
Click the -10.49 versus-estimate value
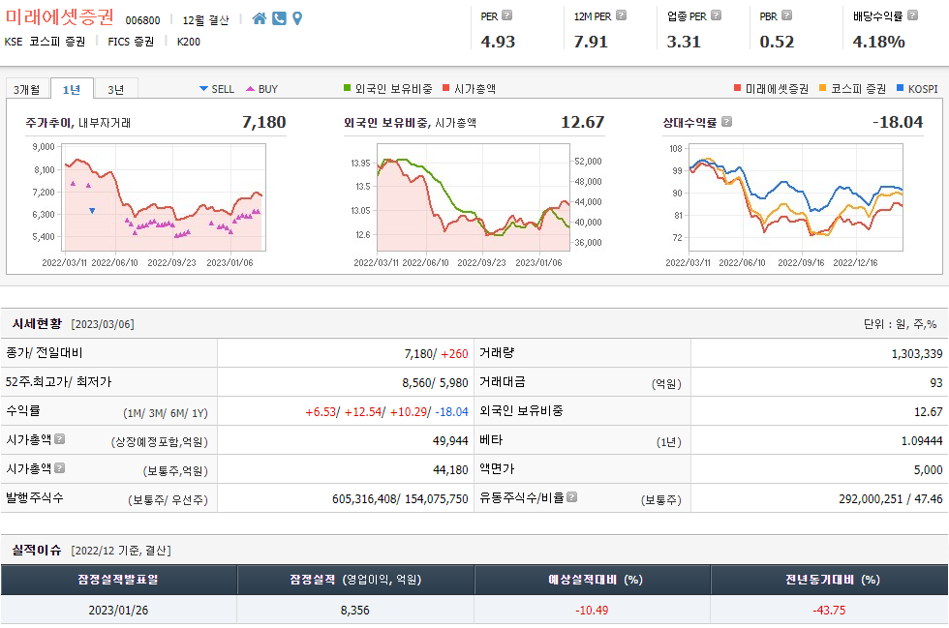pyautogui.click(x=592, y=610)
